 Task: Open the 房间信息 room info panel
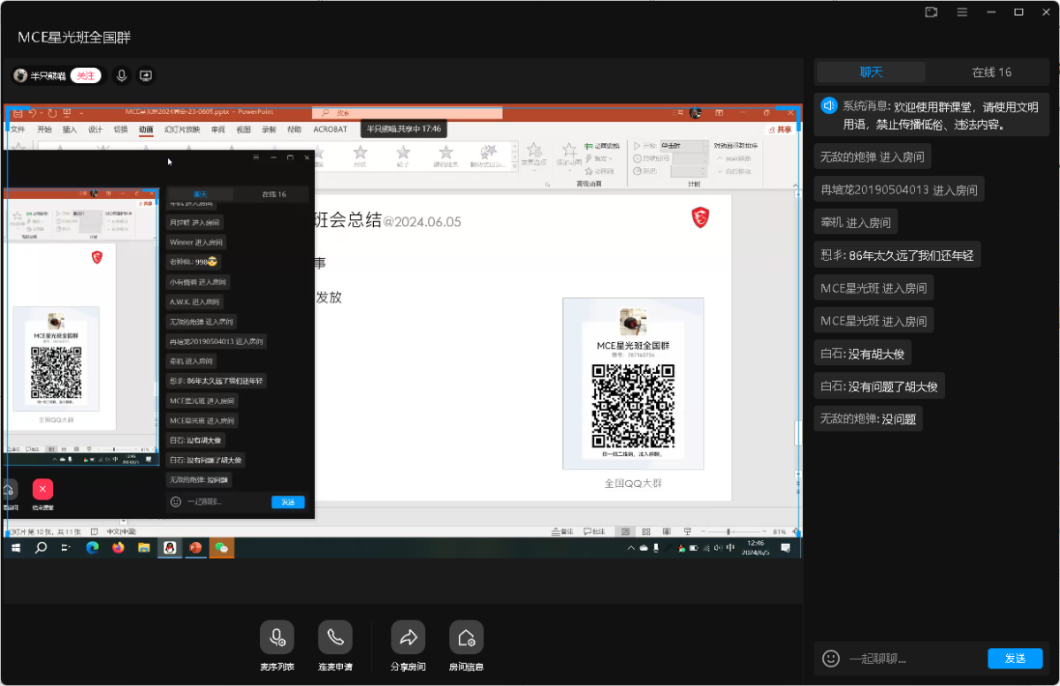click(467, 637)
